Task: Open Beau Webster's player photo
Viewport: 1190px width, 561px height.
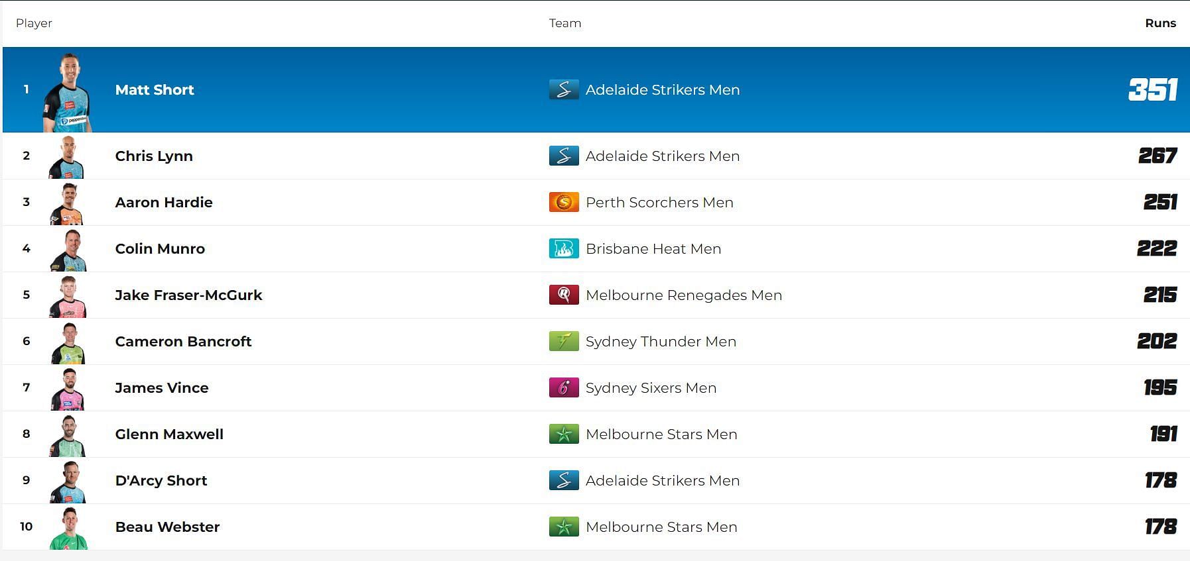Action: 68,529
